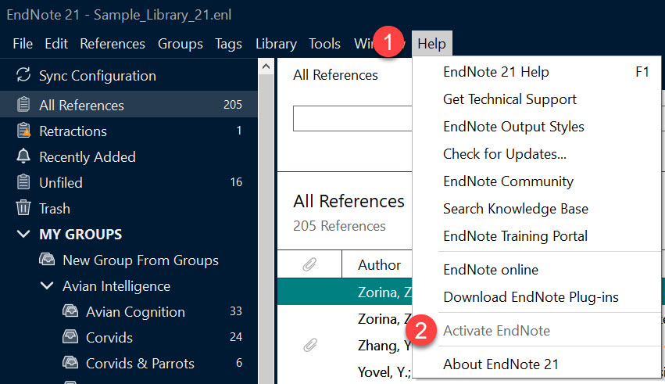Open EndNote Output Styles
The image size is (665, 384).
537,127
